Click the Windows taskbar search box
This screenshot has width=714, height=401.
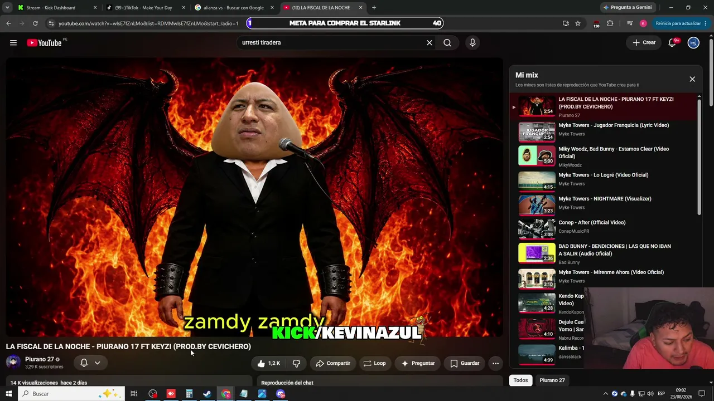pyautogui.click(x=70, y=394)
